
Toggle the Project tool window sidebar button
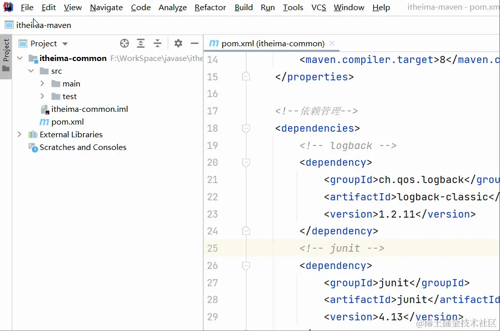tap(6, 56)
